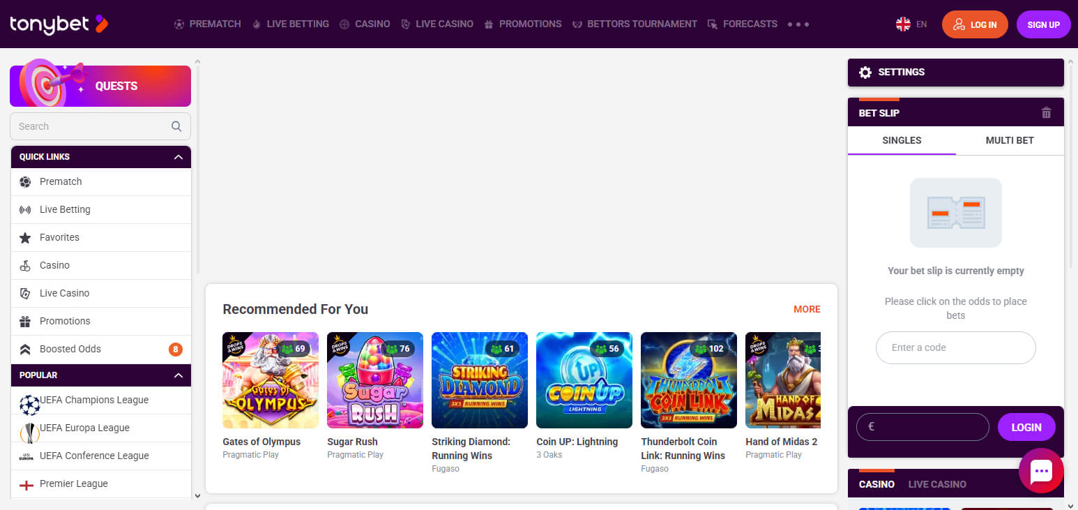Open the Coin UP: Lightning thumbnail

584,380
